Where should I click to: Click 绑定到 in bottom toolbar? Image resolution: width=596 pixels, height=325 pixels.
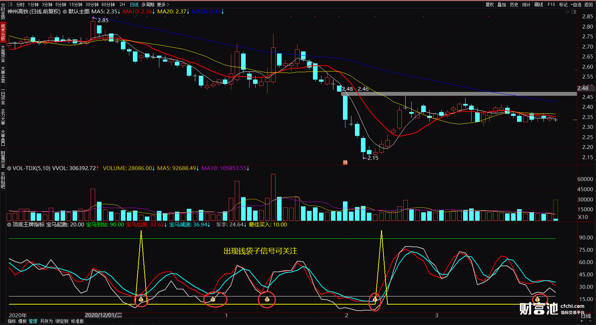(62, 321)
